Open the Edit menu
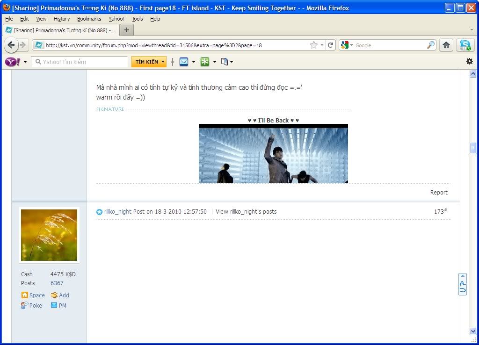This screenshot has width=479, height=345. (24, 19)
